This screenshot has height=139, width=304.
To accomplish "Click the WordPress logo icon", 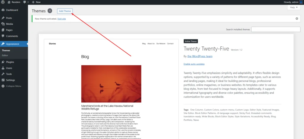I will (3, 2).
